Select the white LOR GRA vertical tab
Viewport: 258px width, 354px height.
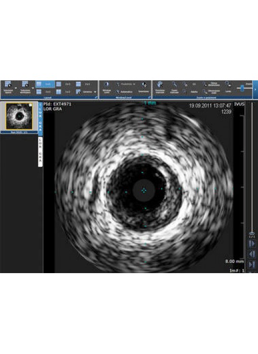click(x=40, y=152)
